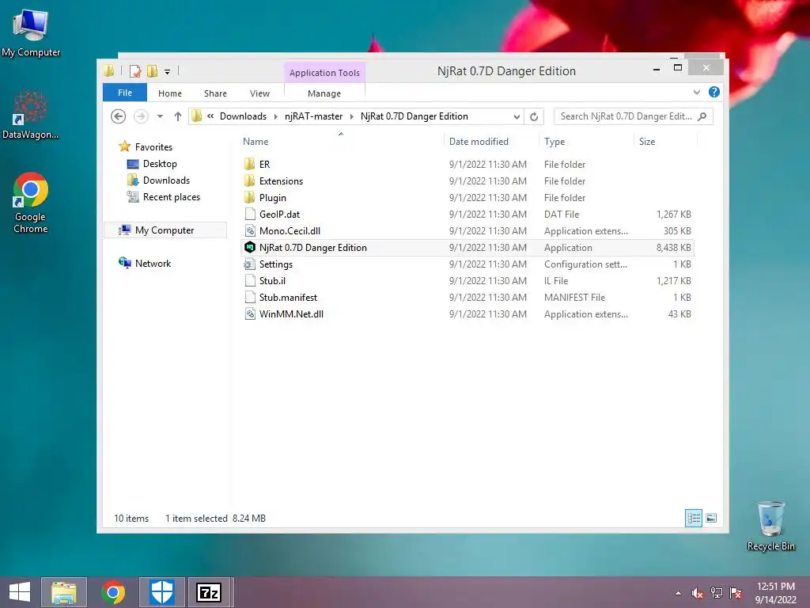Expand the Quick Access Toolbar dropdown
Image resolution: width=810 pixels, height=608 pixels.
(168, 72)
